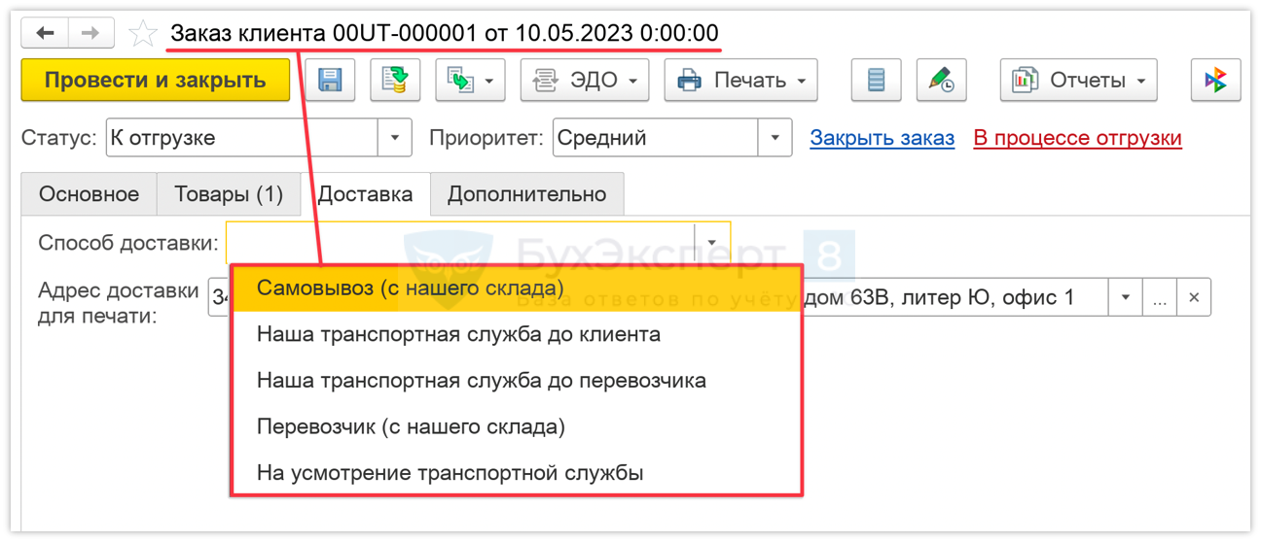Expand the Статус dropdown arrow
Screen dimensions: 1261x542
pos(394,138)
